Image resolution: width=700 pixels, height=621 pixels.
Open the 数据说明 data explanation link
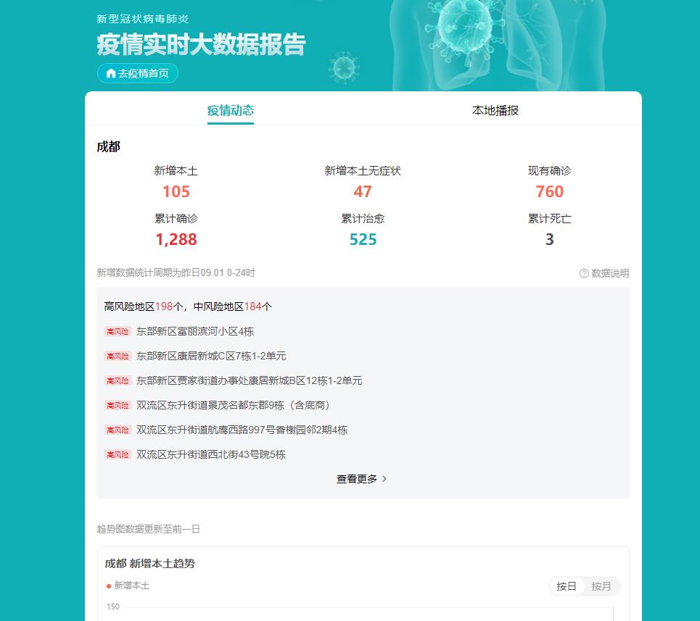(x=604, y=273)
